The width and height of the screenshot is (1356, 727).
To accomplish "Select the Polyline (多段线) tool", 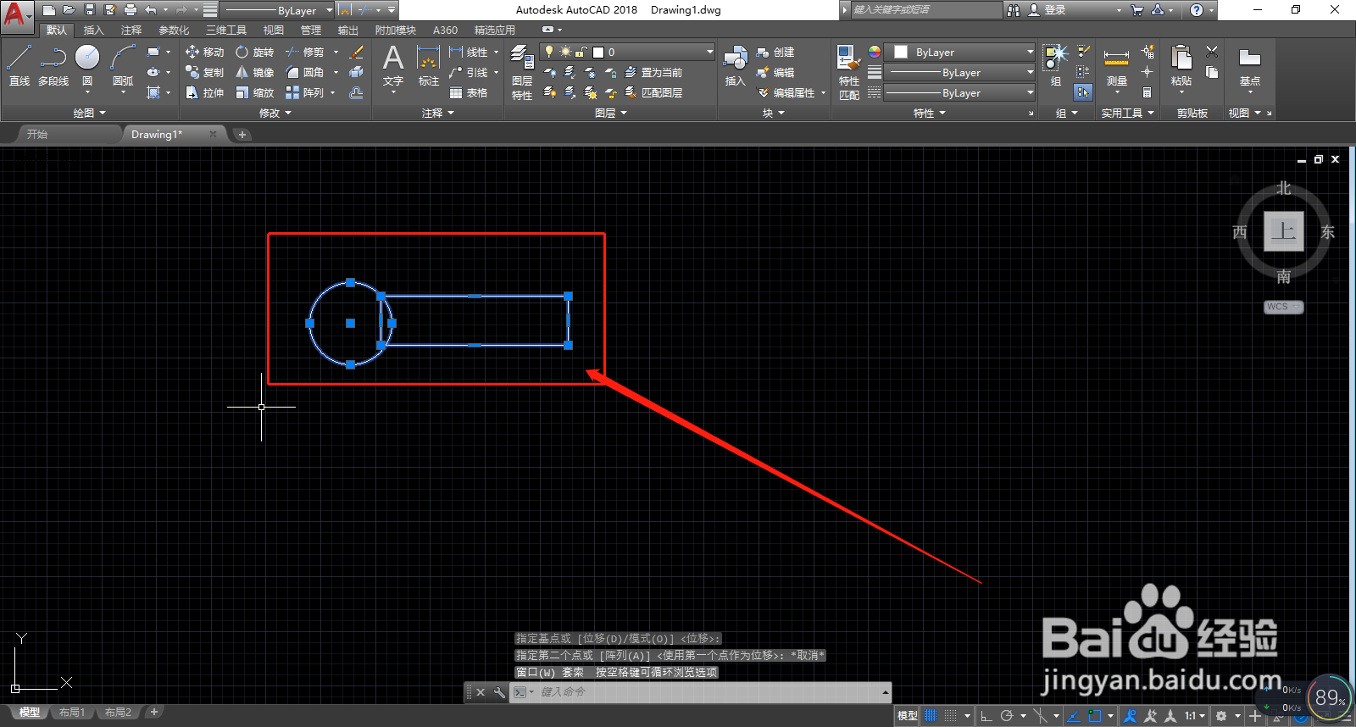I will tap(53, 66).
